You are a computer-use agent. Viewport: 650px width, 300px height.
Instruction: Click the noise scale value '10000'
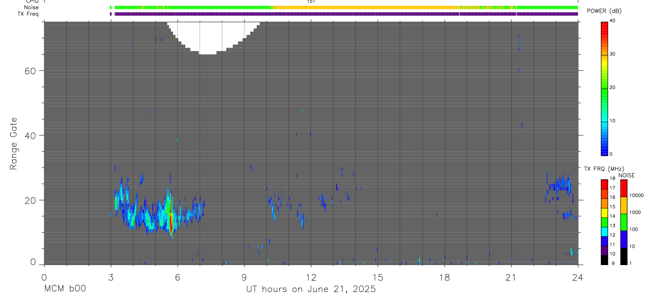(x=636, y=195)
